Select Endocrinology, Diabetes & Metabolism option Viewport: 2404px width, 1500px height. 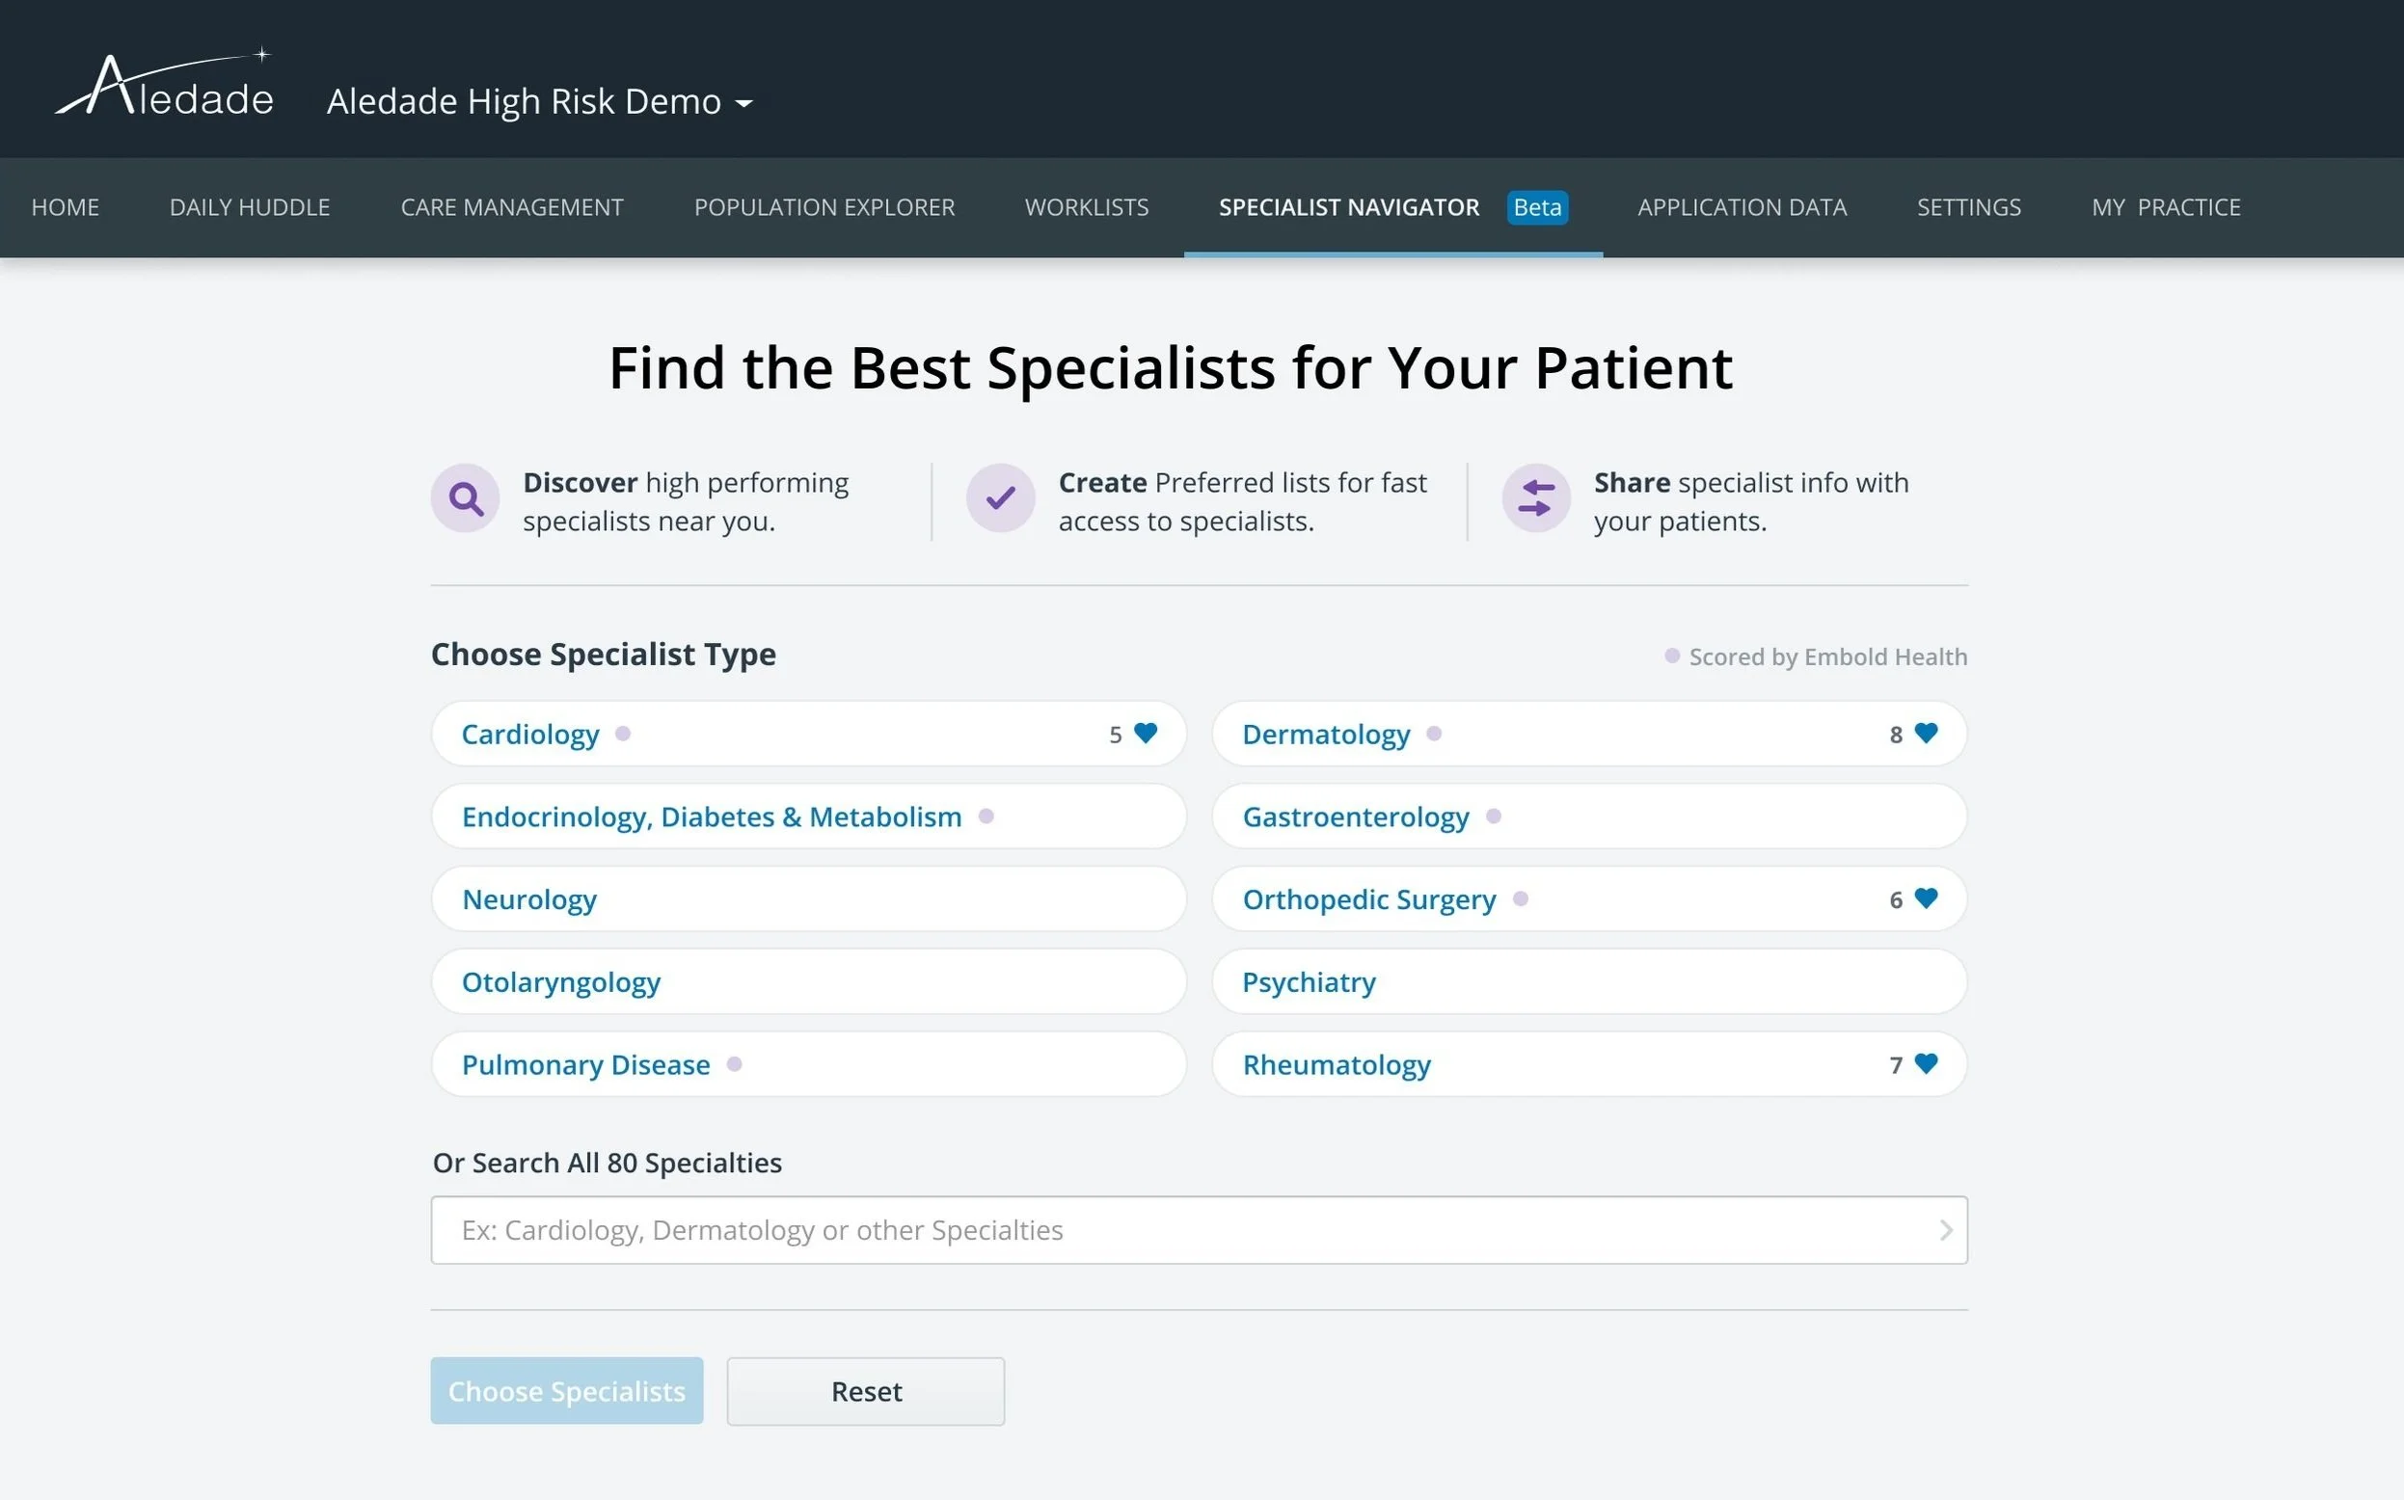pyautogui.click(x=712, y=817)
